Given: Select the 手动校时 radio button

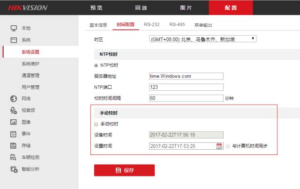Looking at the screenshot, I should 97,124.
